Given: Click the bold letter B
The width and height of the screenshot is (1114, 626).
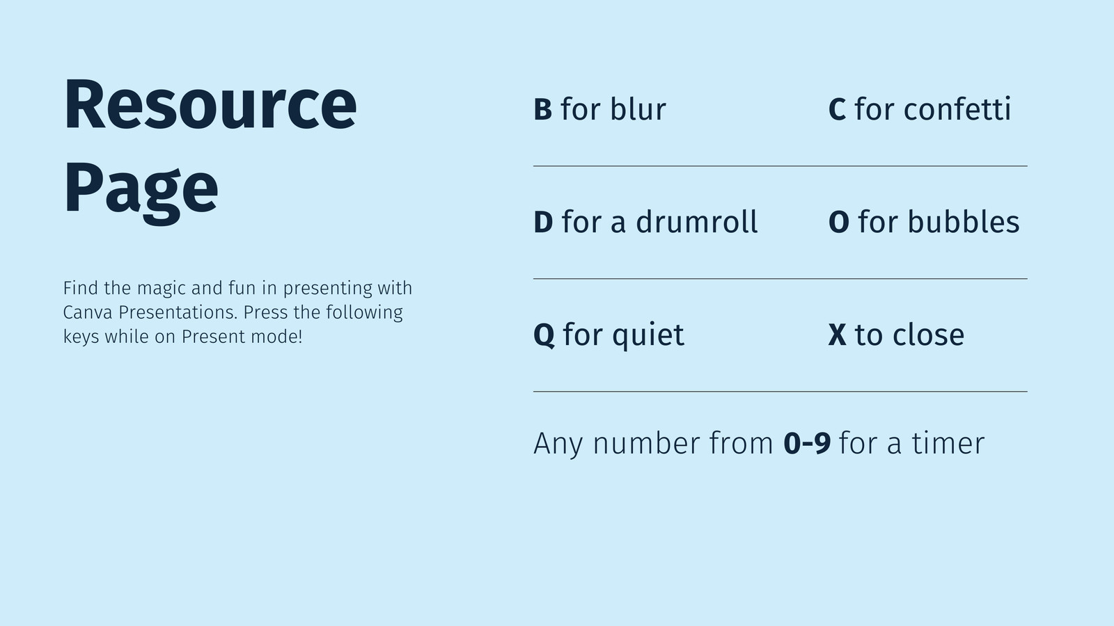Looking at the screenshot, I should click(x=542, y=110).
